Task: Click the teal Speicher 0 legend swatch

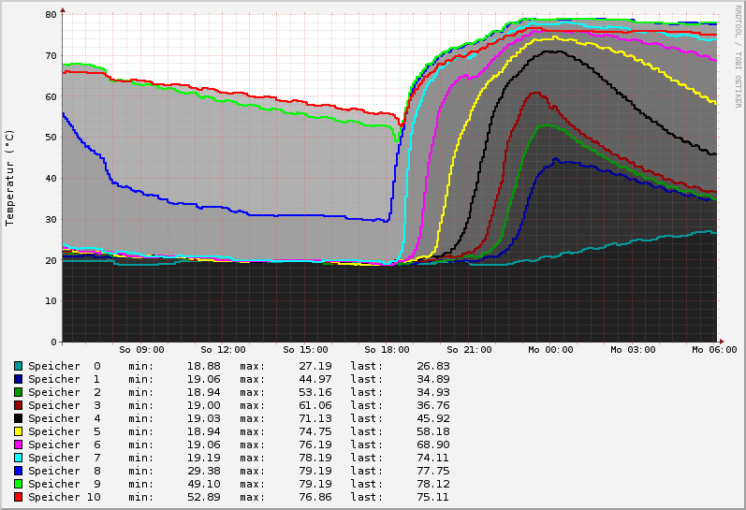Action: (18, 366)
